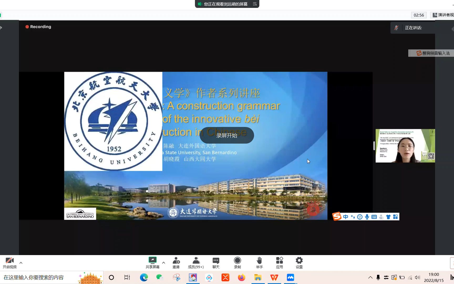Screen dimensions: 454x284
Task: Open the 聊天 chat panel
Action: (216, 263)
